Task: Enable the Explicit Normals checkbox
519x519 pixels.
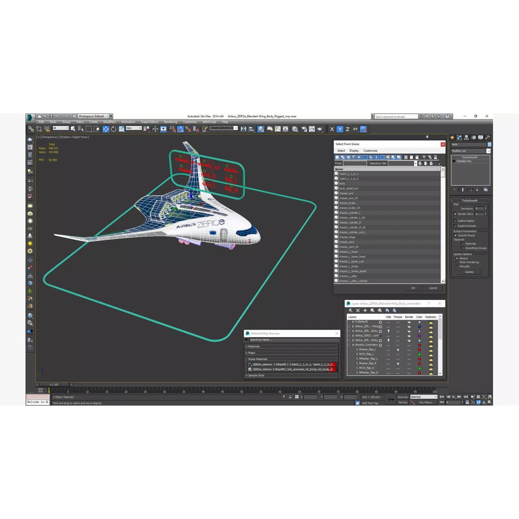Action: [456, 226]
